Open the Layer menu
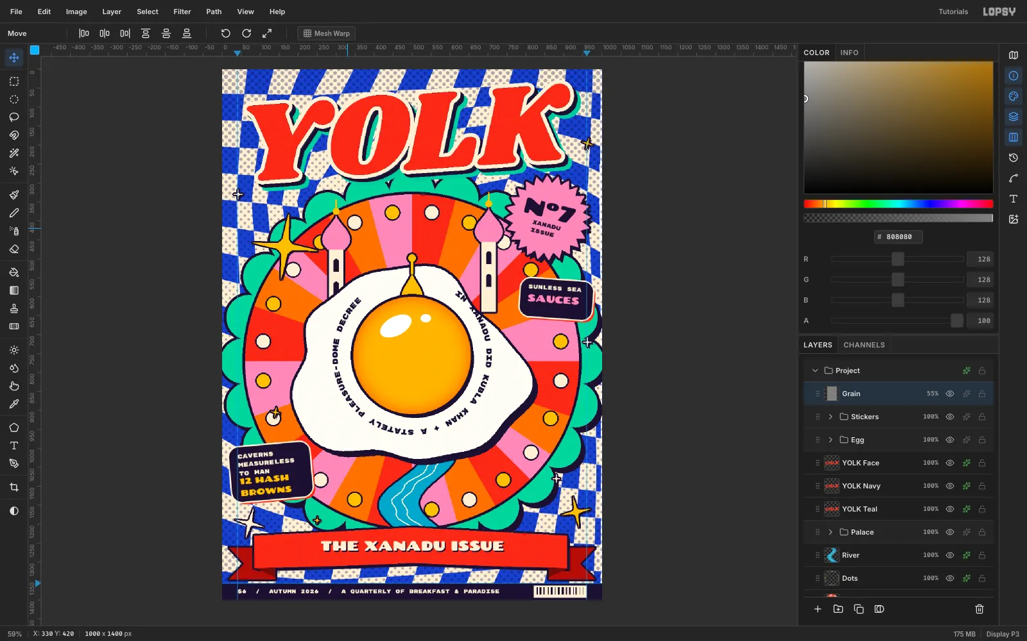 [x=112, y=12]
